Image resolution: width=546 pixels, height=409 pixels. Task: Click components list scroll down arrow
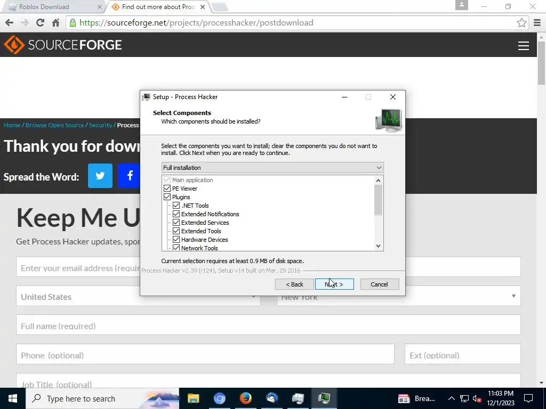tap(378, 246)
